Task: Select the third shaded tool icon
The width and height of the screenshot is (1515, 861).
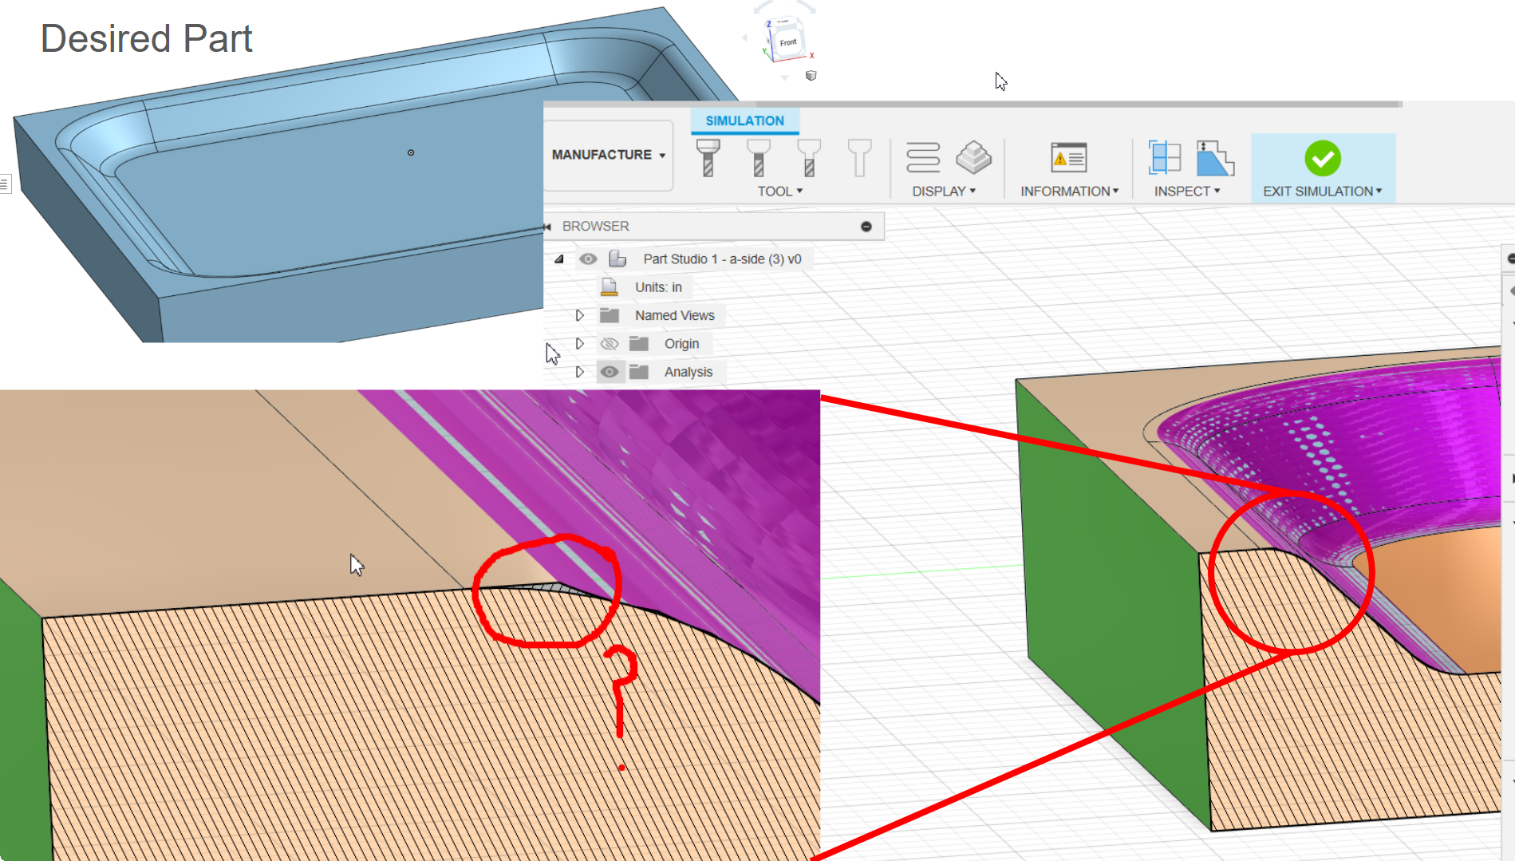Action: [x=809, y=157]
